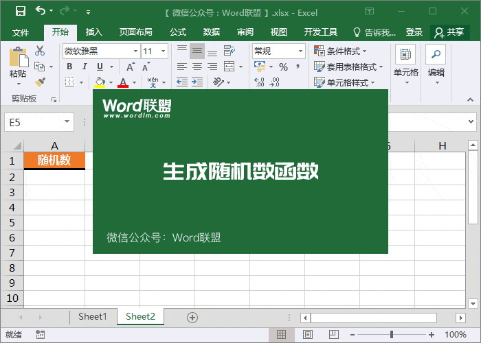481x343 pixels.
Task: Select cell A1 containing 随机数
Action: click(54, 161)
